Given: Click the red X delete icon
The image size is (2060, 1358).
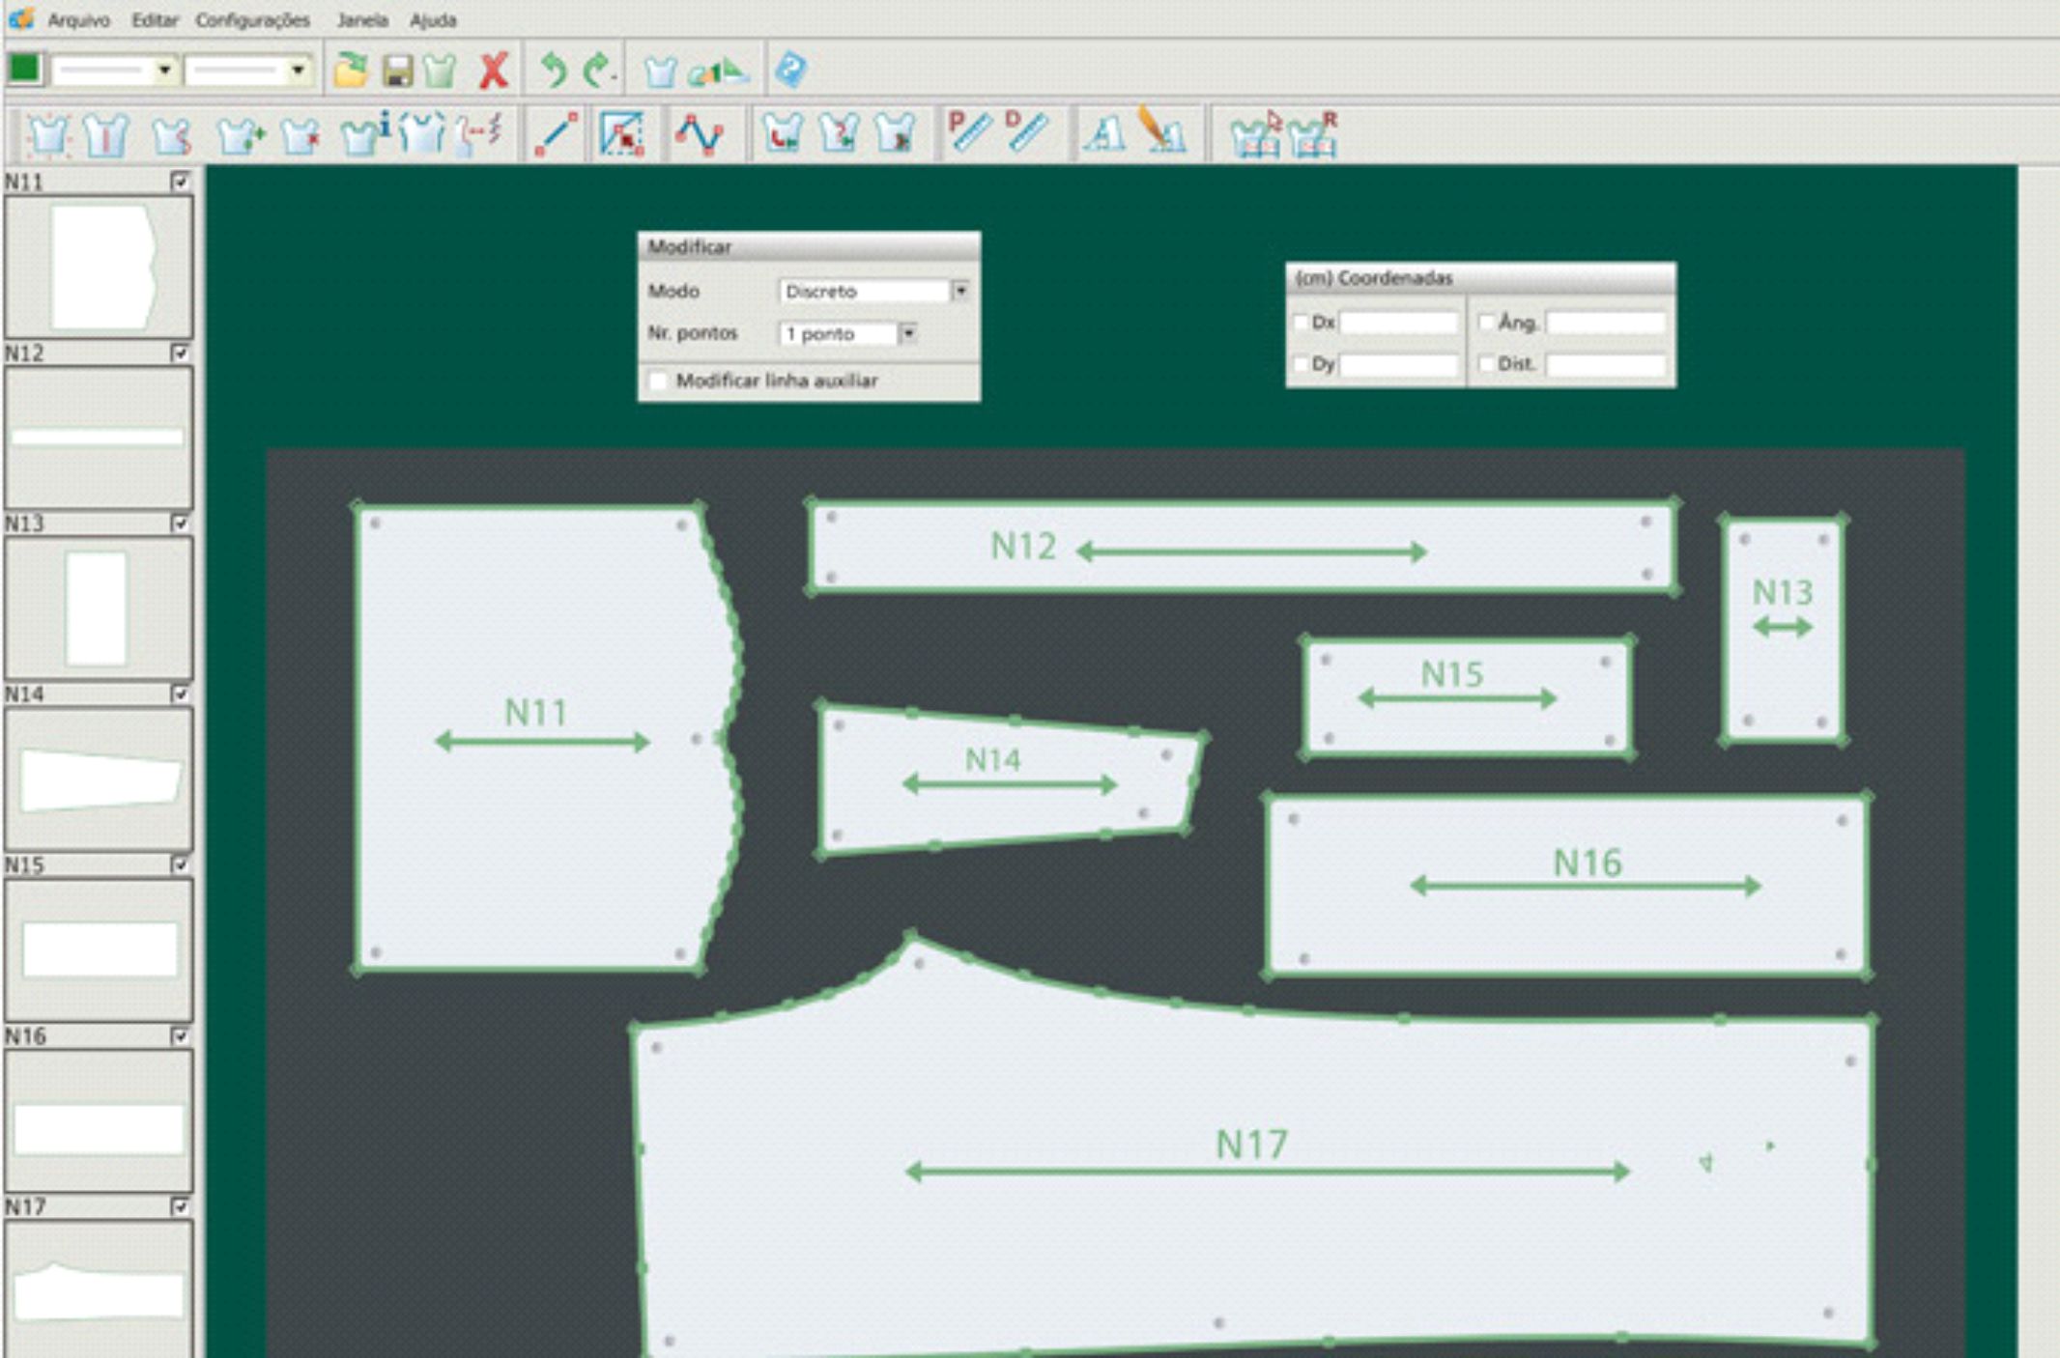Looking at the screenshot, I should point(494,71).
